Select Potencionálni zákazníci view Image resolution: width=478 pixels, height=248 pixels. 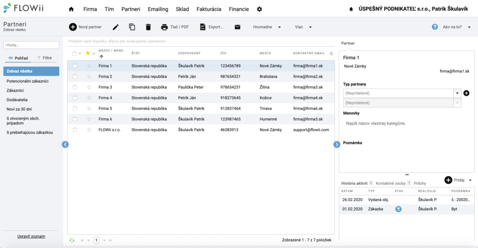28,81
